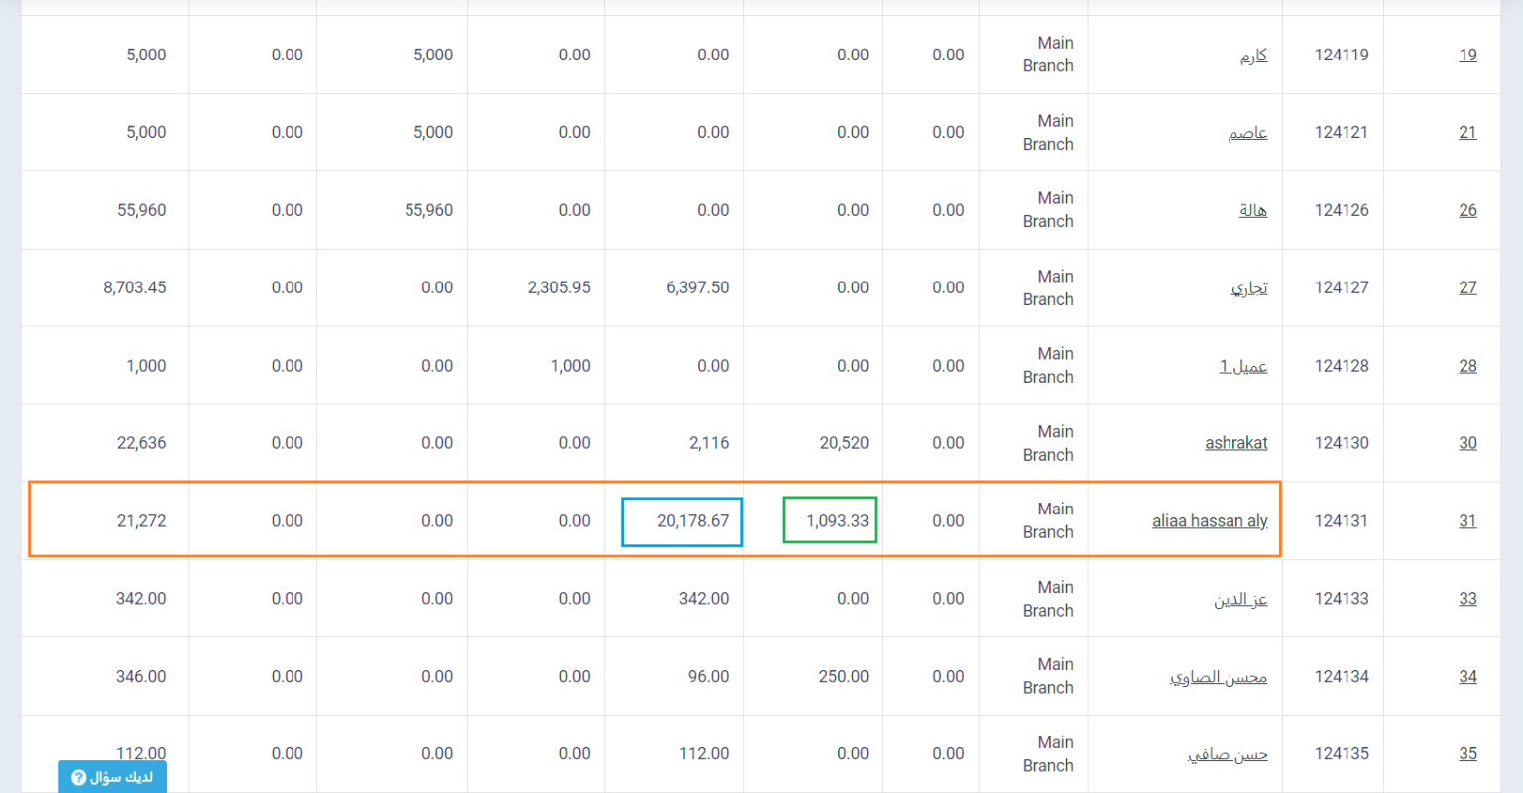Open row number link 35
Viewport: 1523px width, 793px height.
[1467, 754]
